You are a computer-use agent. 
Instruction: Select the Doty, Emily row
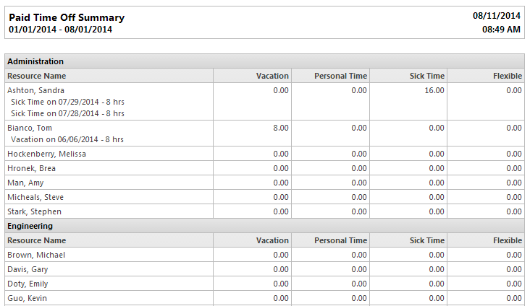tap(265, 284)
